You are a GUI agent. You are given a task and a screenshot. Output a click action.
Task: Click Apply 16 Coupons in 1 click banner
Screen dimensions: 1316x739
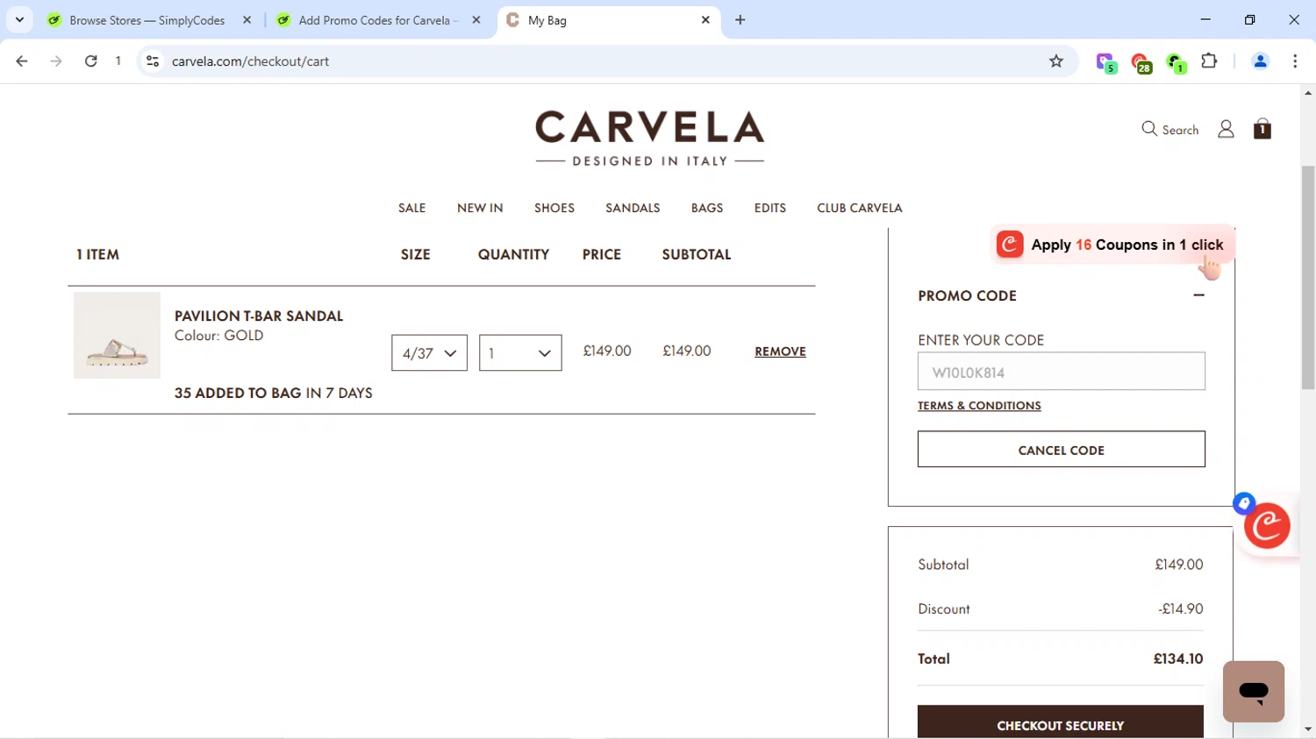[1112, 245]
